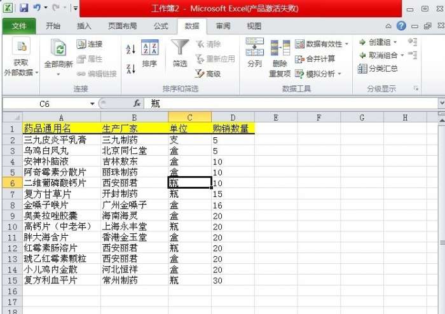The image size is (445, 314).
Task: Select row 6 header
Action: pos(12,183)
